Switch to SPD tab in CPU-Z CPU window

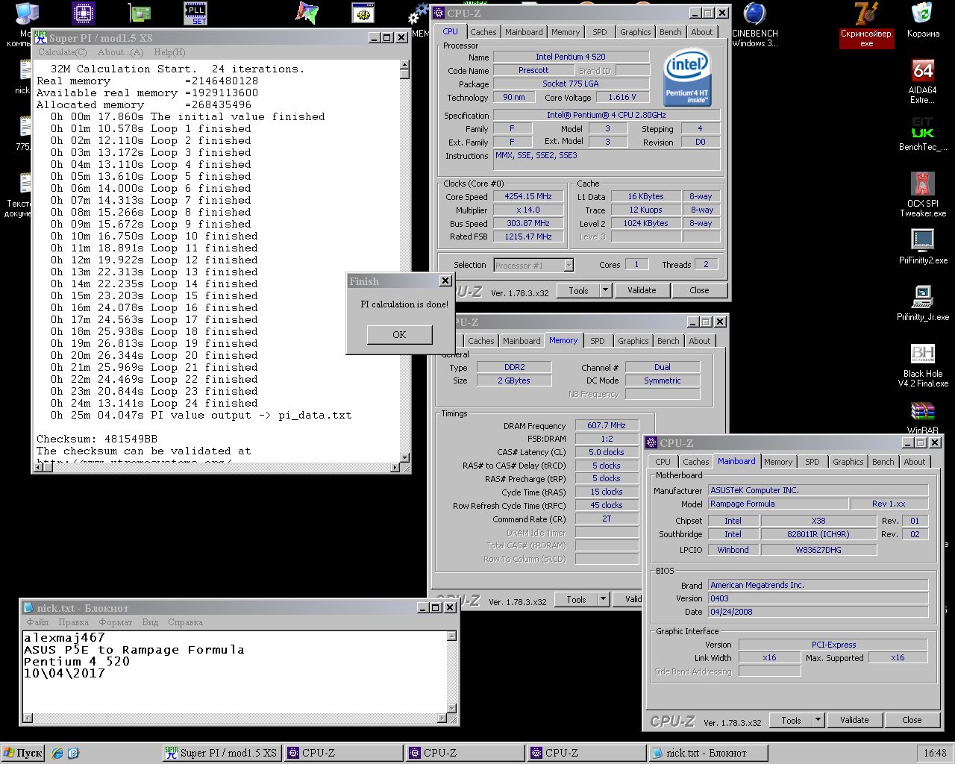point(600,32)
